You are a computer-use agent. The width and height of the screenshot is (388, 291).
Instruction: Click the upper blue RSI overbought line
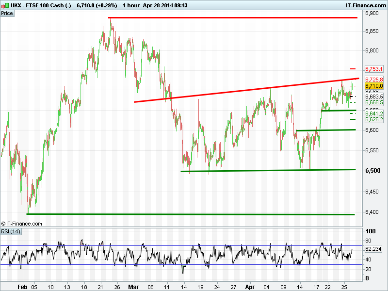[x=181, y=246]
